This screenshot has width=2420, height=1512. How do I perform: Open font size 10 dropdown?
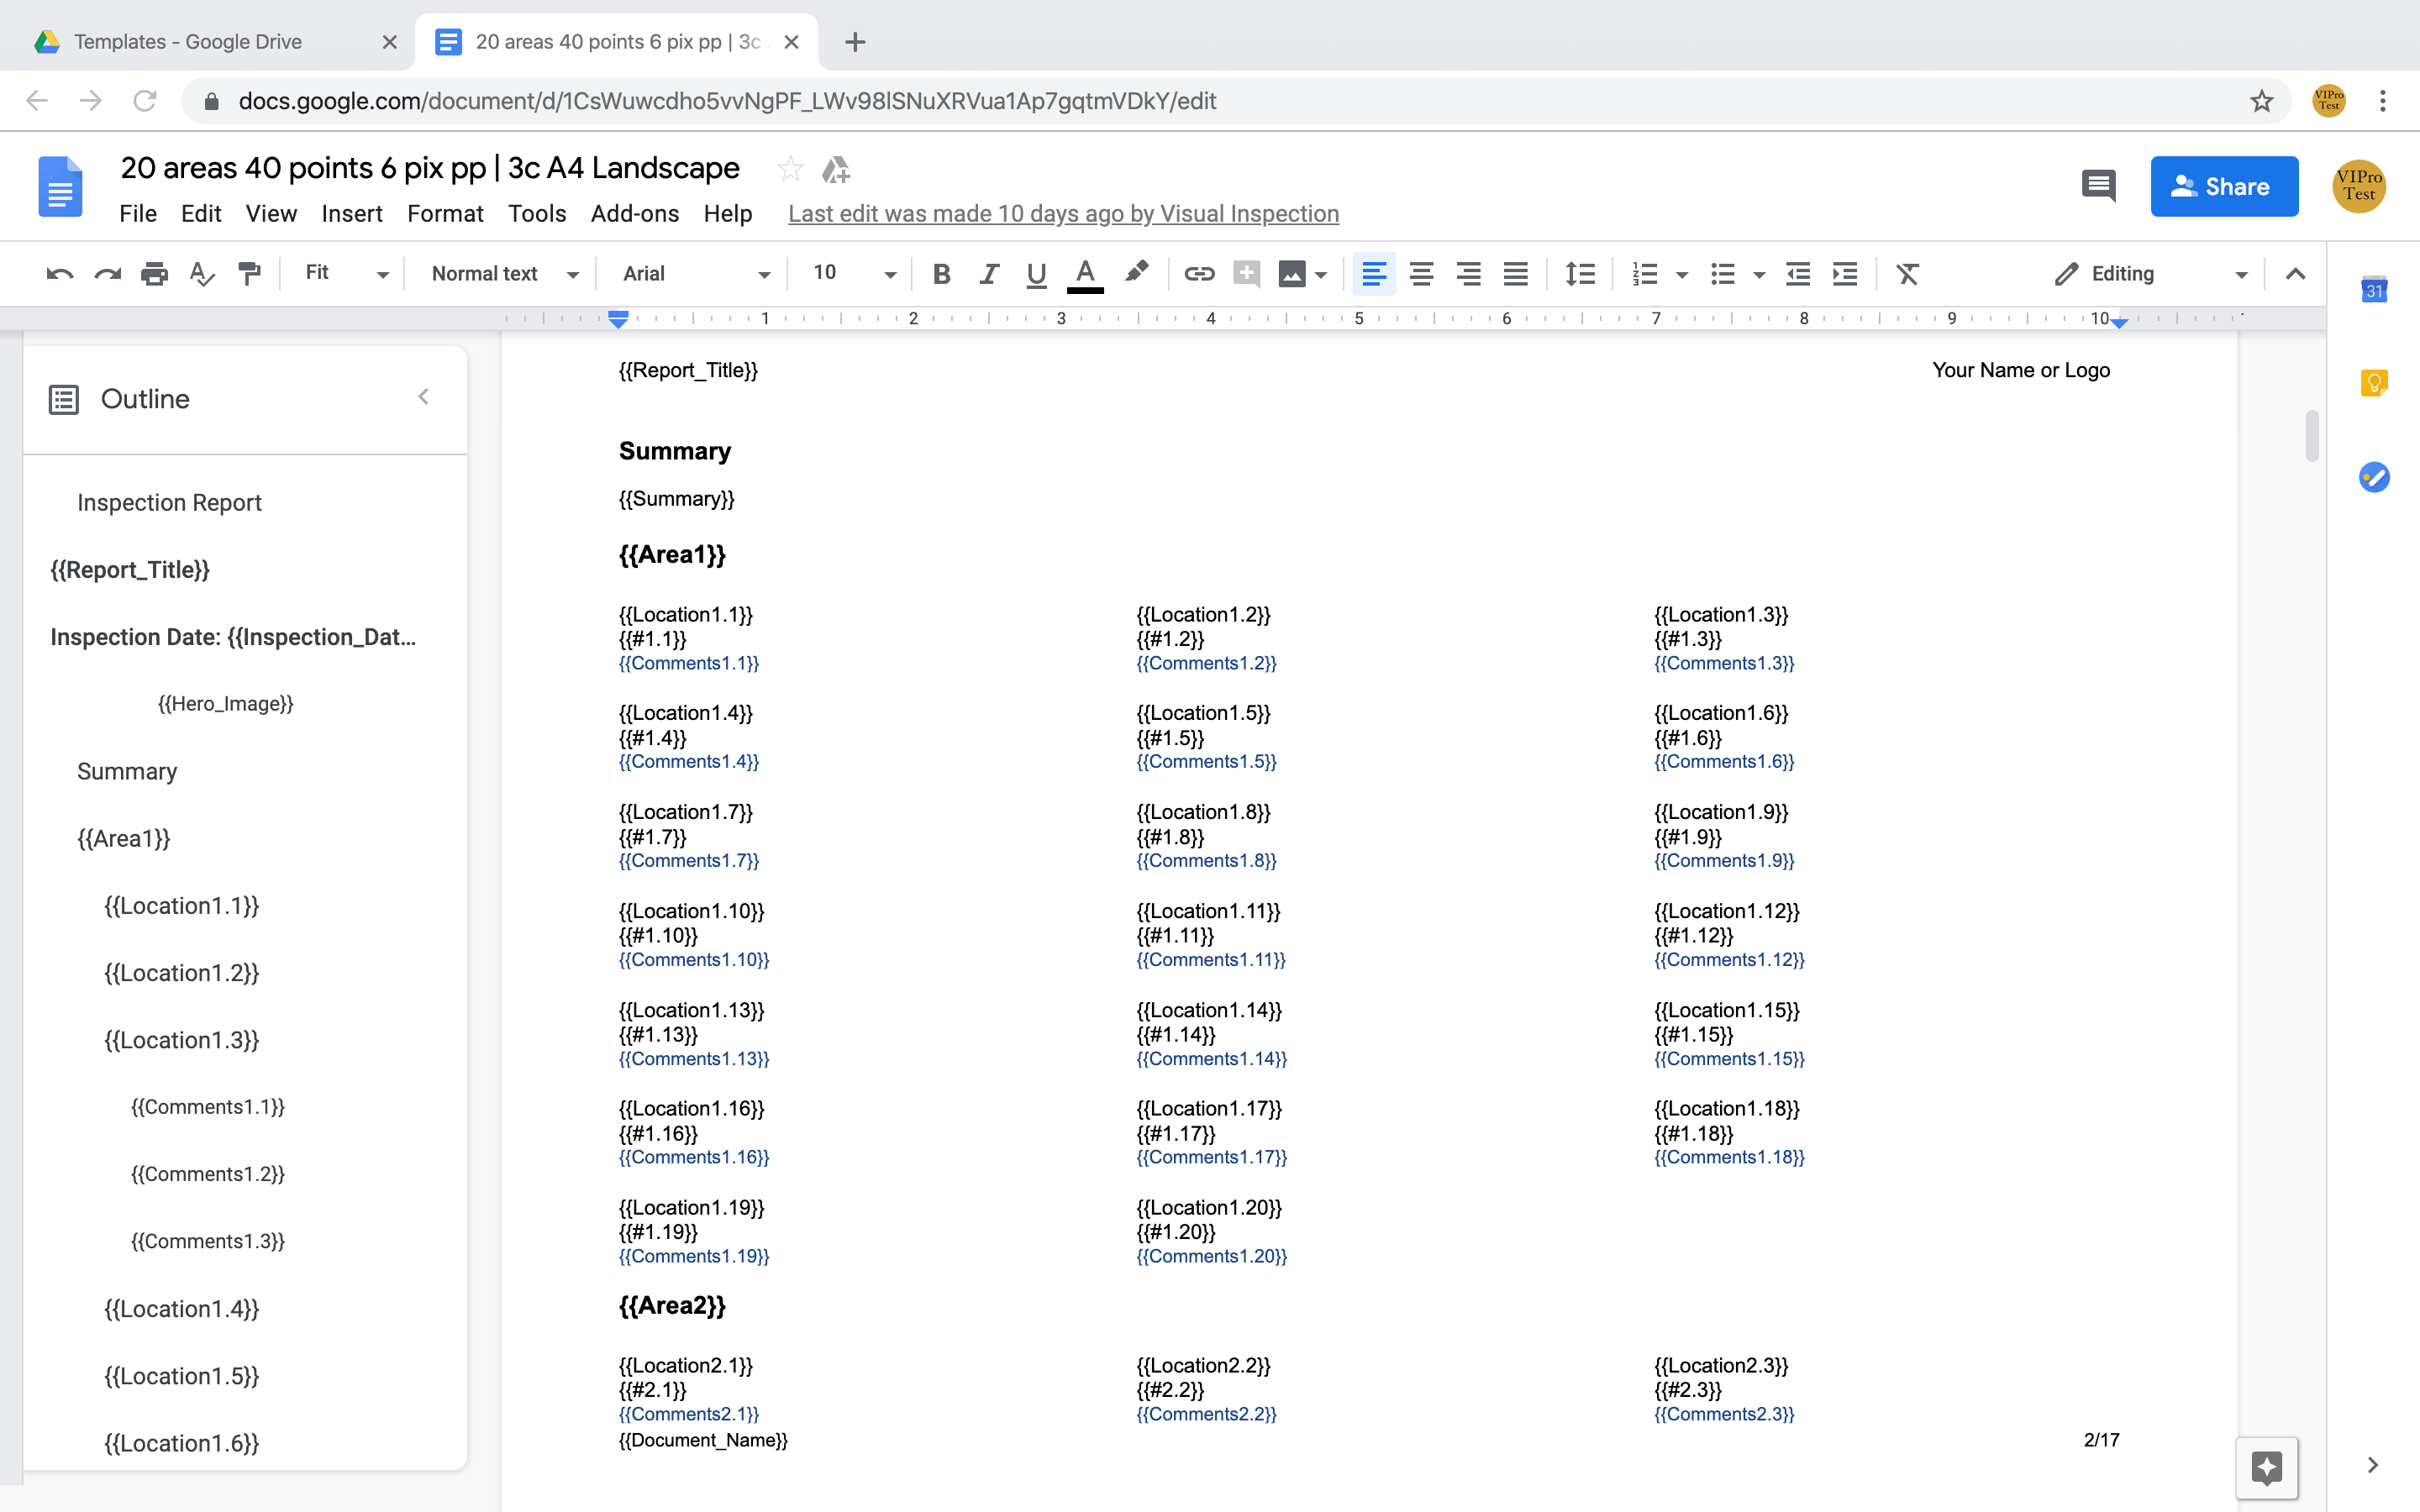point(854,273)
